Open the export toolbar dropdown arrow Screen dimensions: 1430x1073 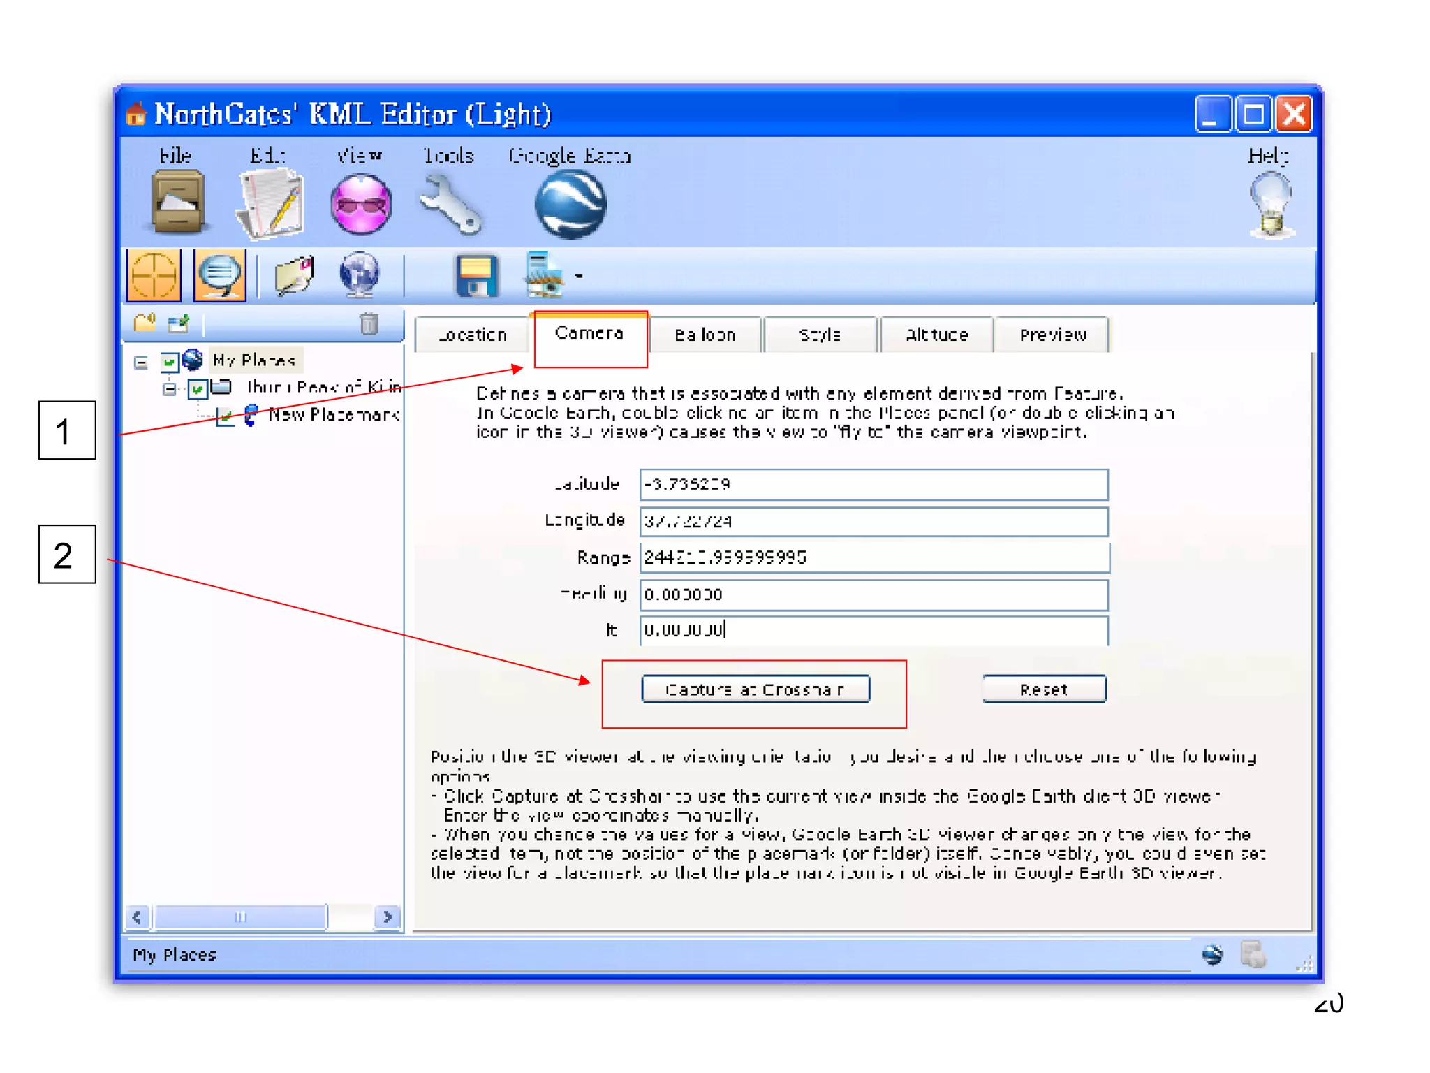coord(579,276)
